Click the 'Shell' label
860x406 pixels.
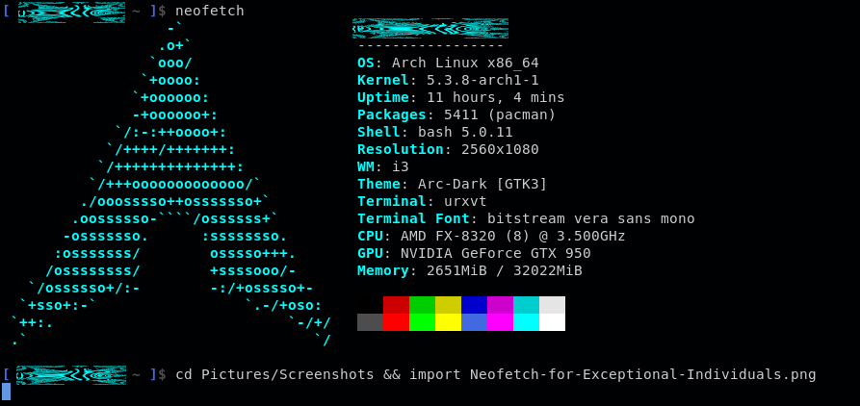tap(379, 132)
